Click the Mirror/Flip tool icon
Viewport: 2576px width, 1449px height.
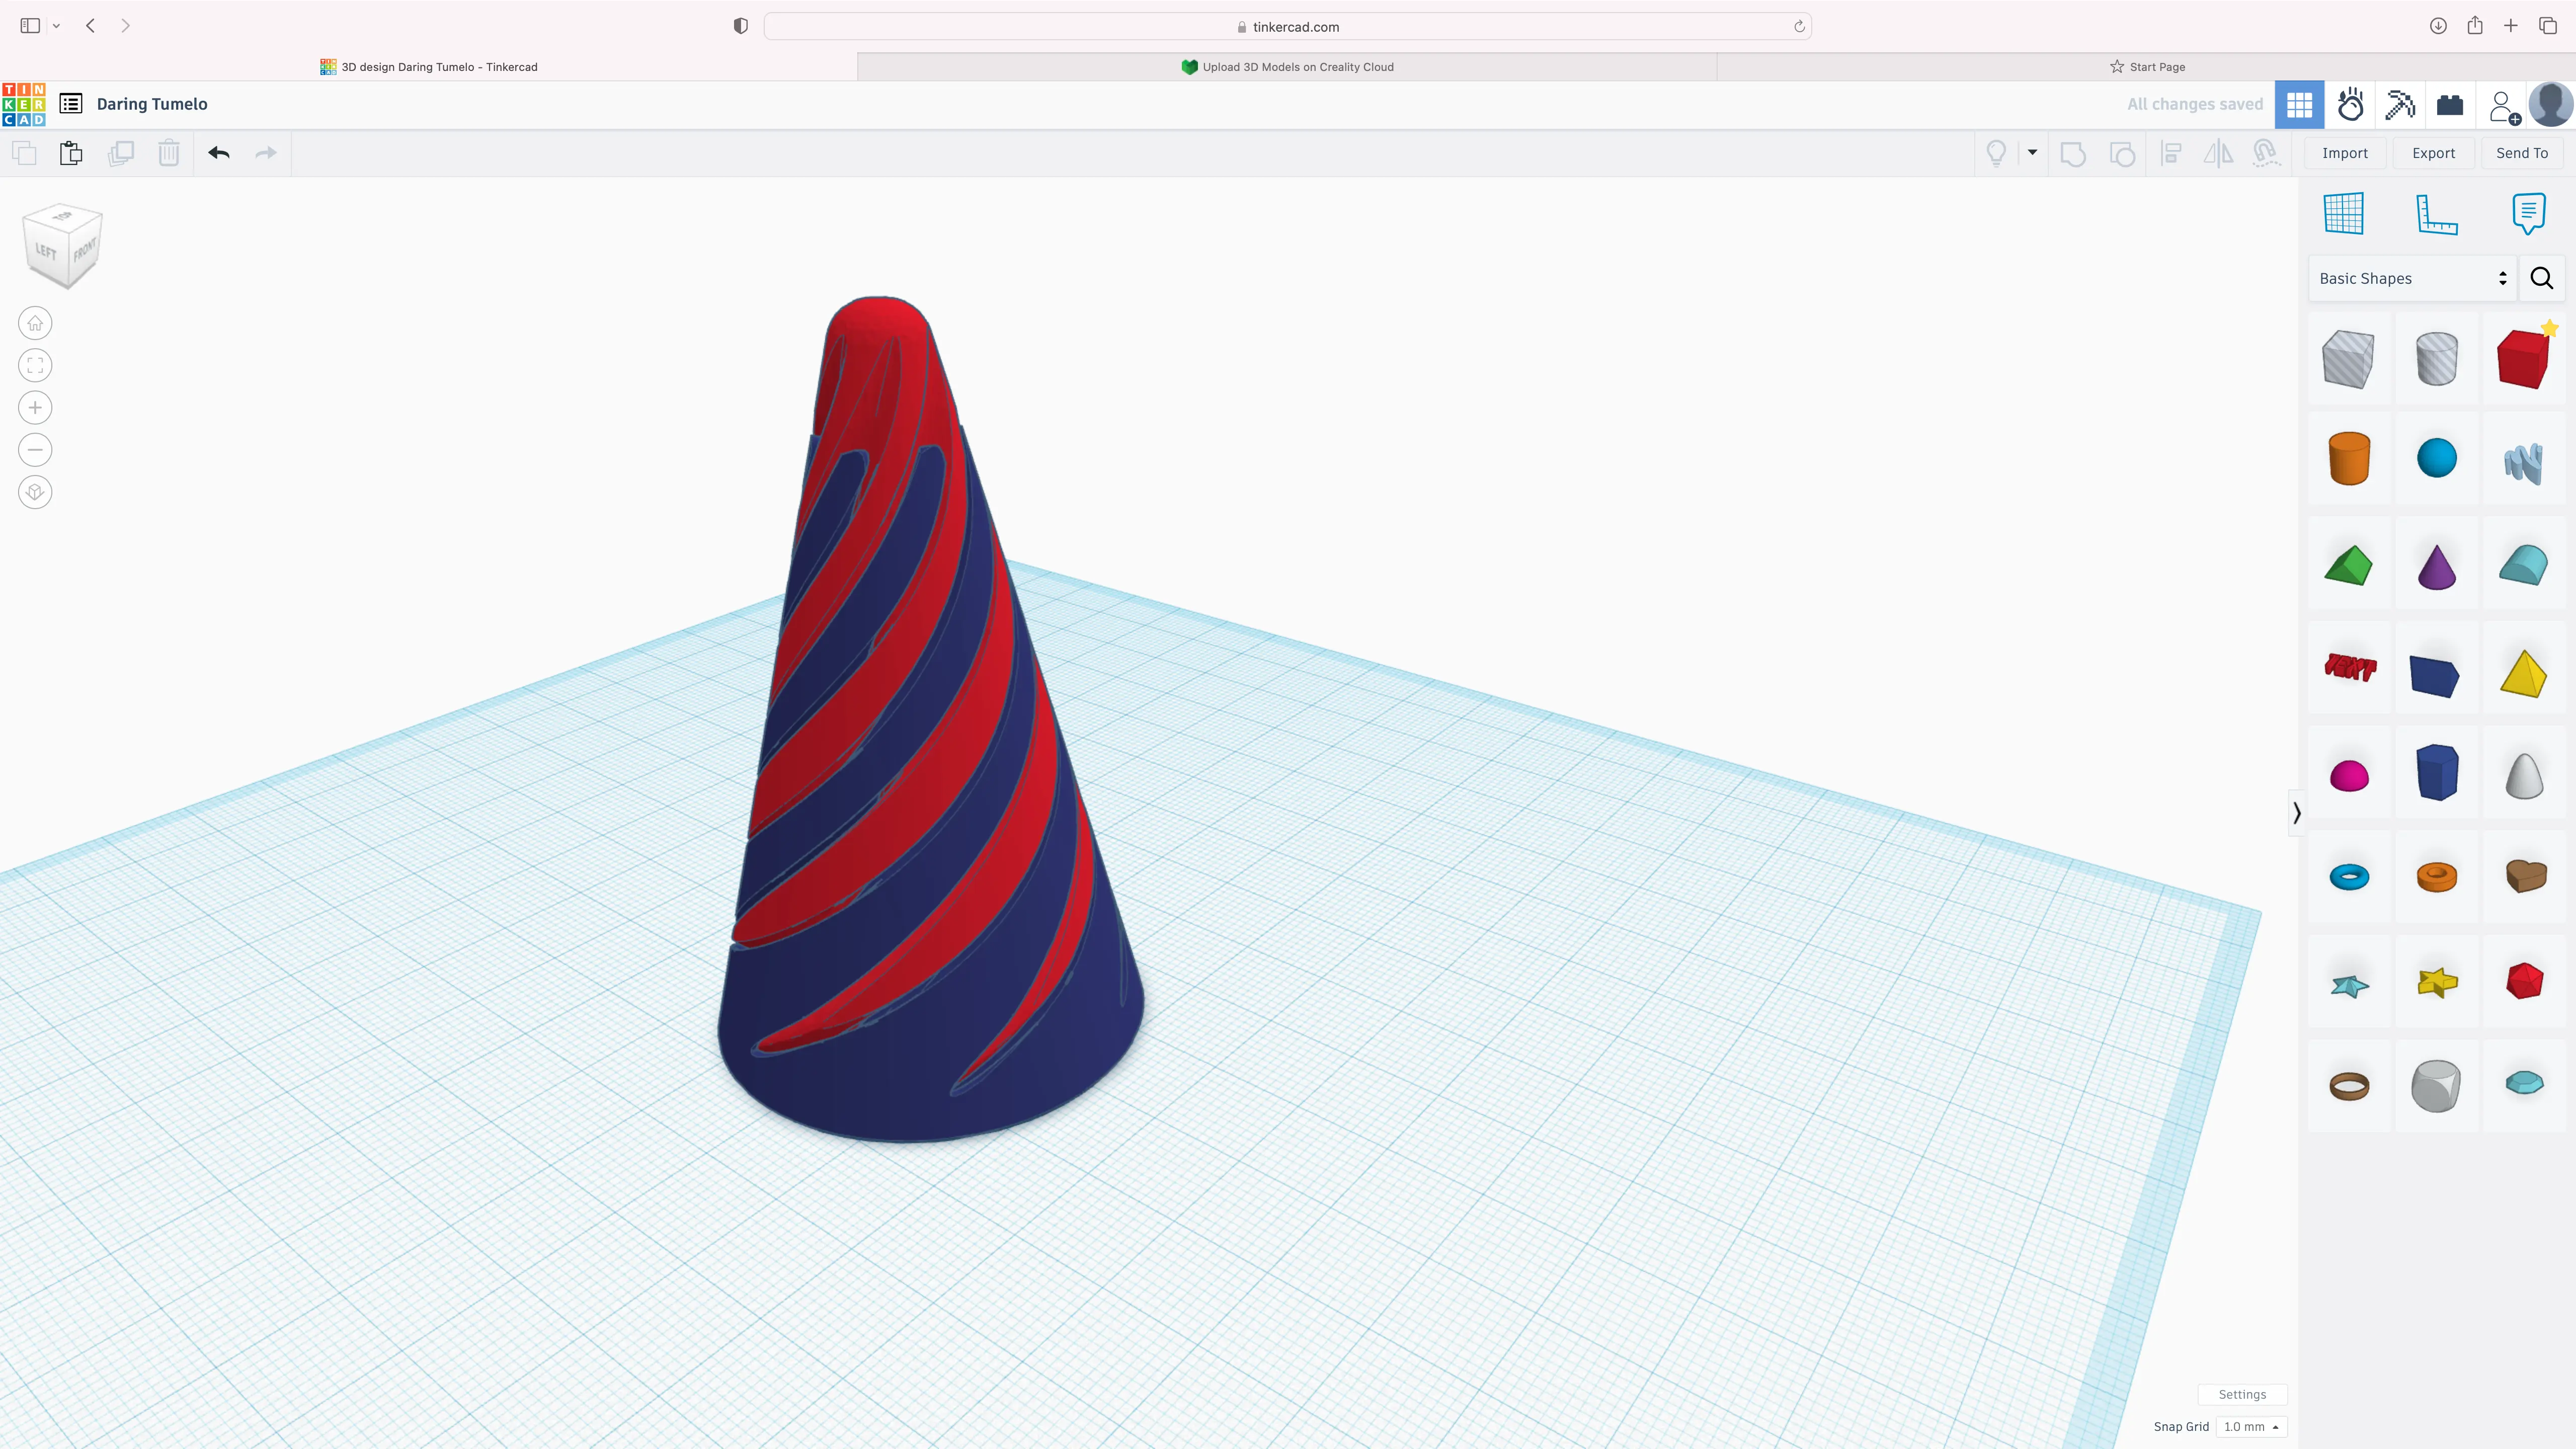coord(2218,153)
